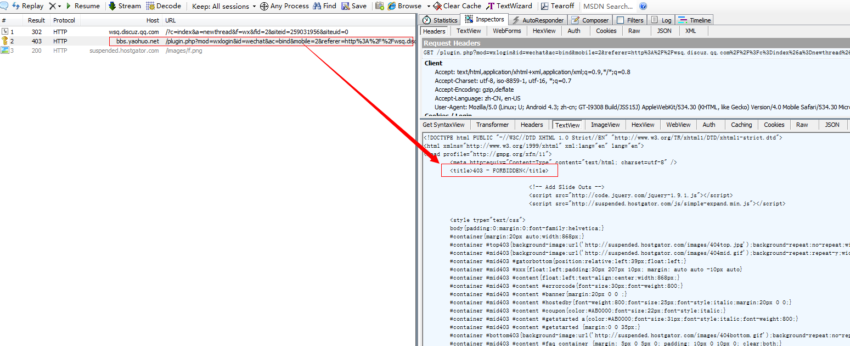This screenshot has width=850, height=346.
Task: Open the WebView response tab
Action: tap(678, 125)
